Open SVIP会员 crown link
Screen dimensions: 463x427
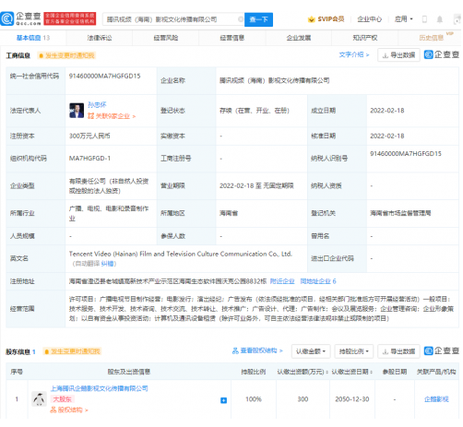(326, 19)
